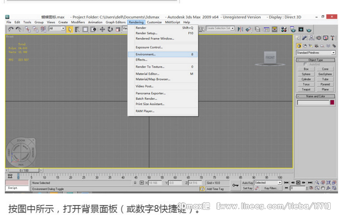Open the key mode Selected dropdown
Screen dimensions: 346x215
pos(268,183)
